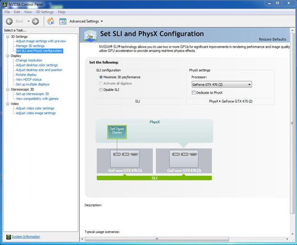297x245 pixels.
Task: Open Rotate display task
Action: pos(26,75)
